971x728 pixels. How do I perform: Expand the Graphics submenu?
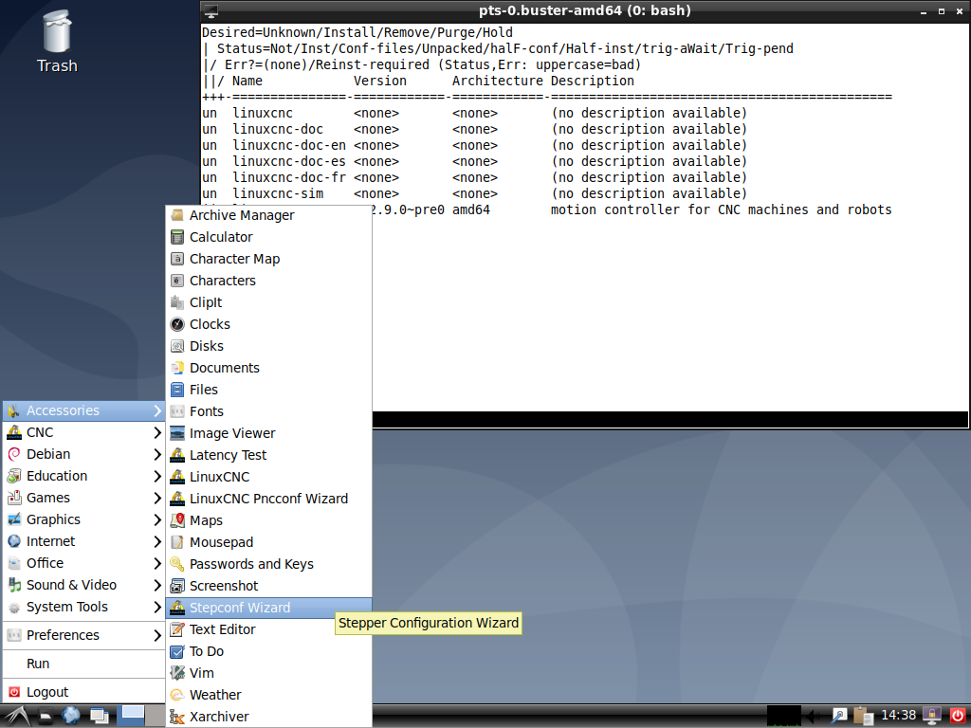[x=83, y=519]
